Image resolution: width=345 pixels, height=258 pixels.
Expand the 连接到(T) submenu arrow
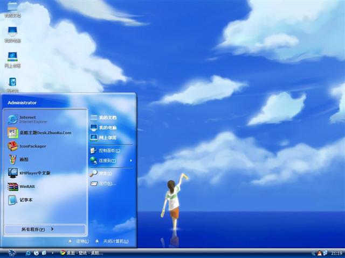[x=131, y=161]
